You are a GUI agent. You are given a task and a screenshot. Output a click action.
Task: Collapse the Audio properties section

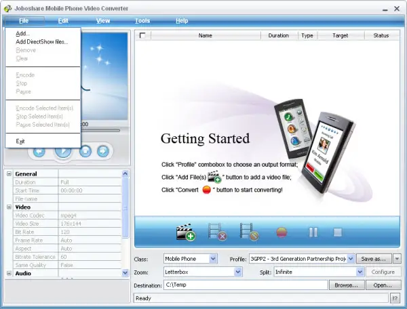pos(9,273)
